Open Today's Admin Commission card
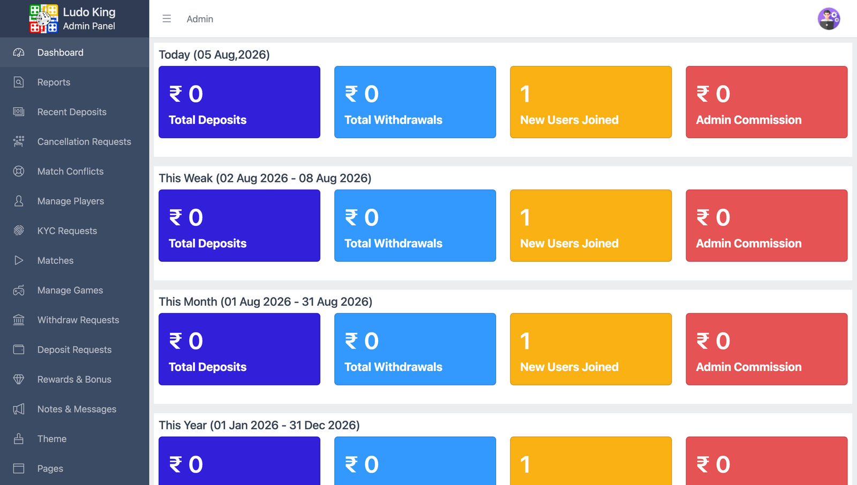857x485 pixels. pyautogui.click(x=766, y=102)
